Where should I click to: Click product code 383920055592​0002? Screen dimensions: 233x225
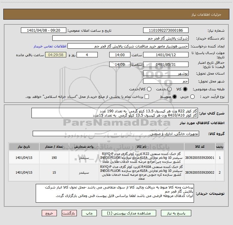coord(200,172)
